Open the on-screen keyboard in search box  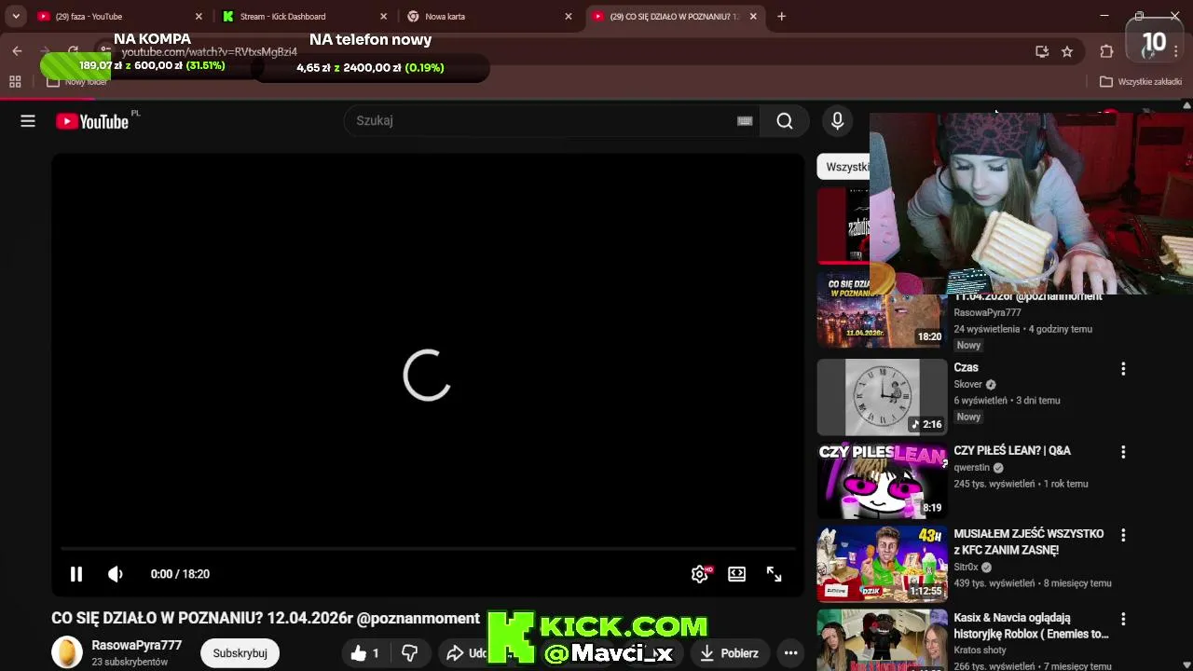(x=745, y=121)
